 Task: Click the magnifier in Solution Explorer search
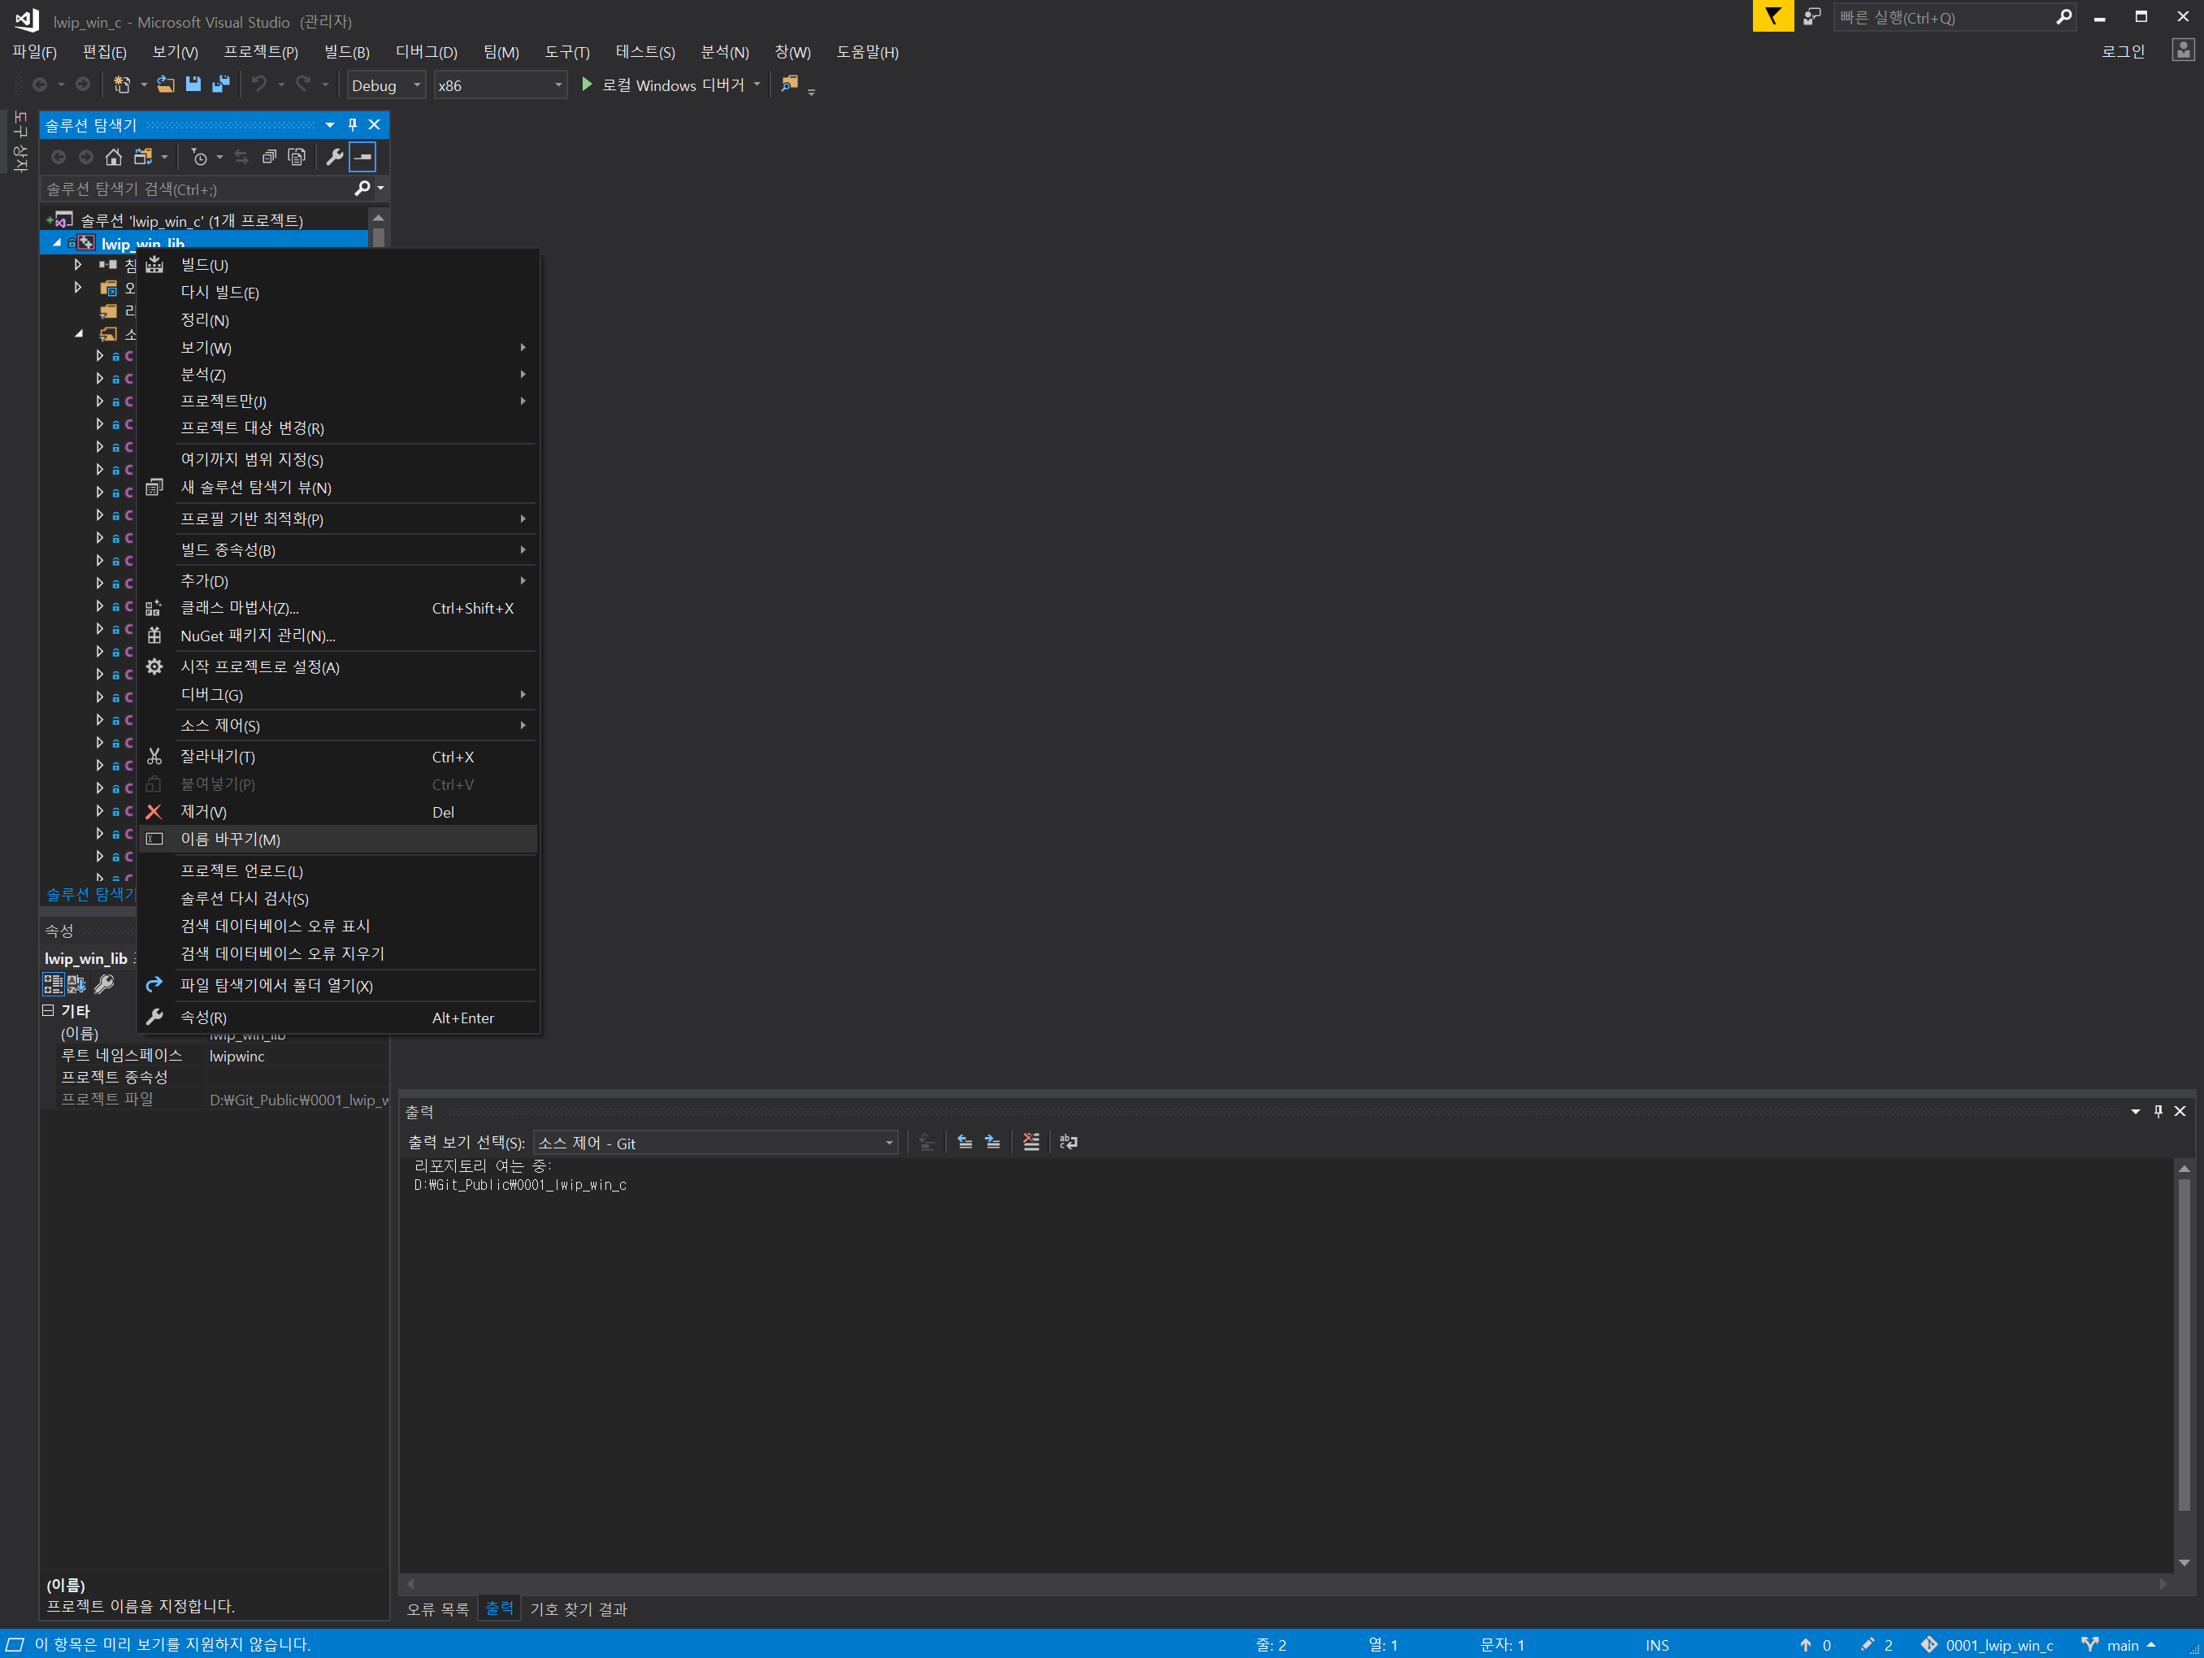(x=362, y=189)
